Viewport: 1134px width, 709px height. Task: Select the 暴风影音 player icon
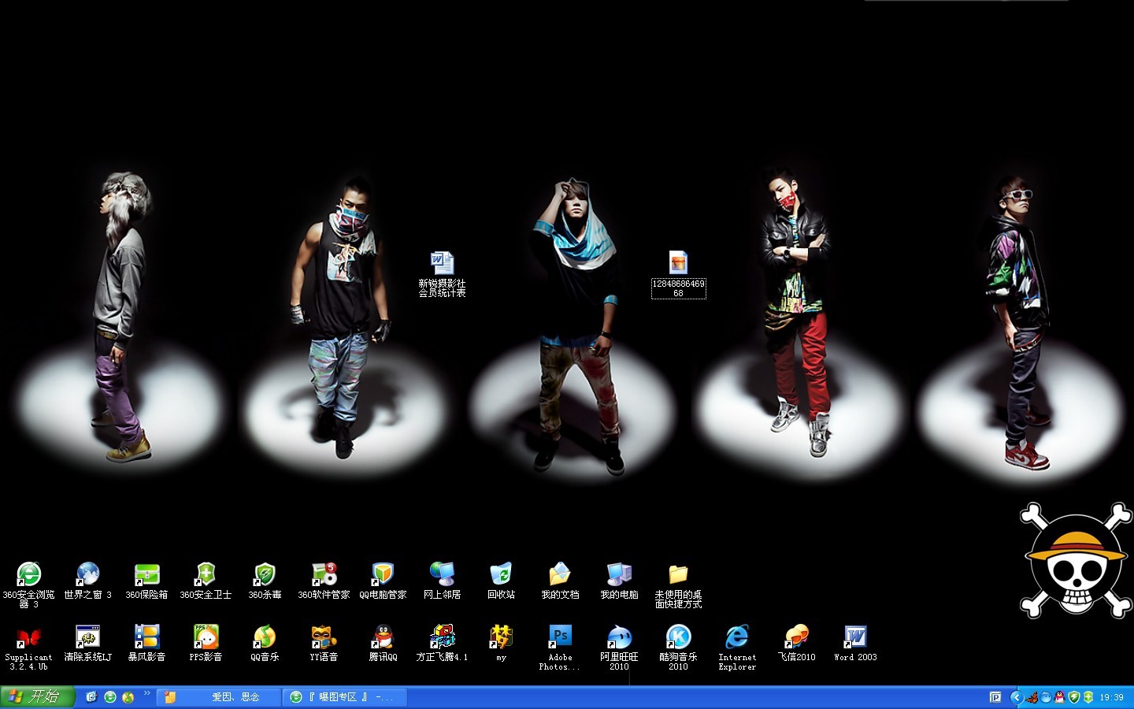[x=146, y=643]
